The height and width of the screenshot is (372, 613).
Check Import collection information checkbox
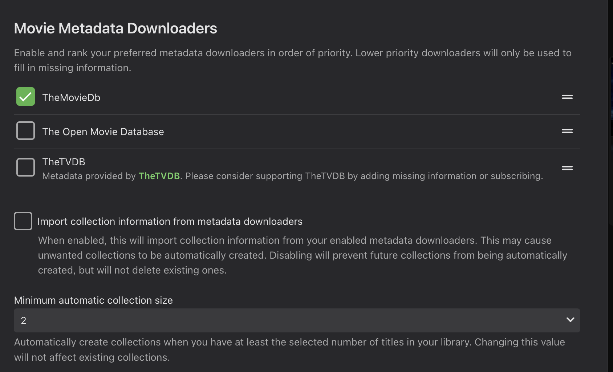click(23, 221)
